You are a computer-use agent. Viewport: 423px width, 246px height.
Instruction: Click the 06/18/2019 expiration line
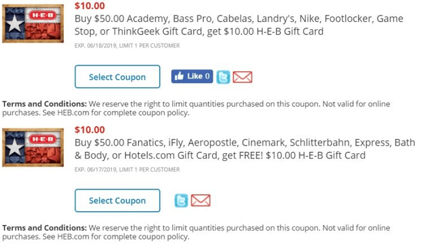(x=127, y=45)
